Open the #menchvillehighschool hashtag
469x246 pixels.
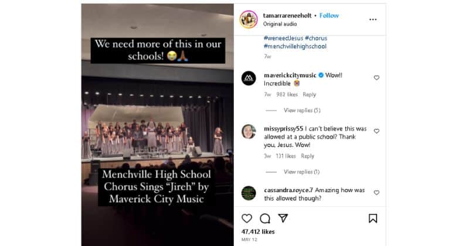(295, 46)
